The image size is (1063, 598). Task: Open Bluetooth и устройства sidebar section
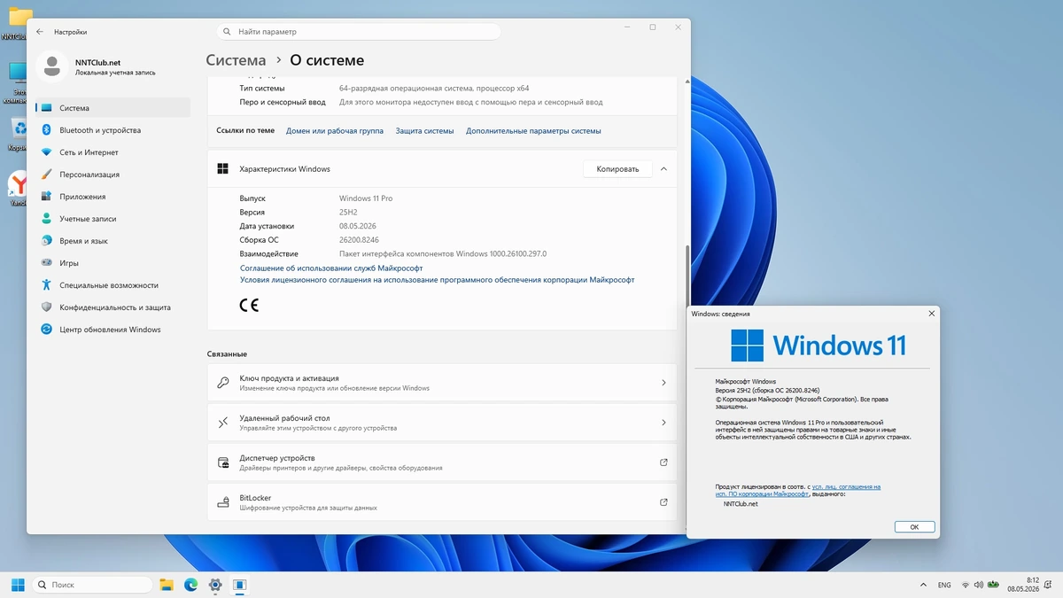(x=113, y=130)
